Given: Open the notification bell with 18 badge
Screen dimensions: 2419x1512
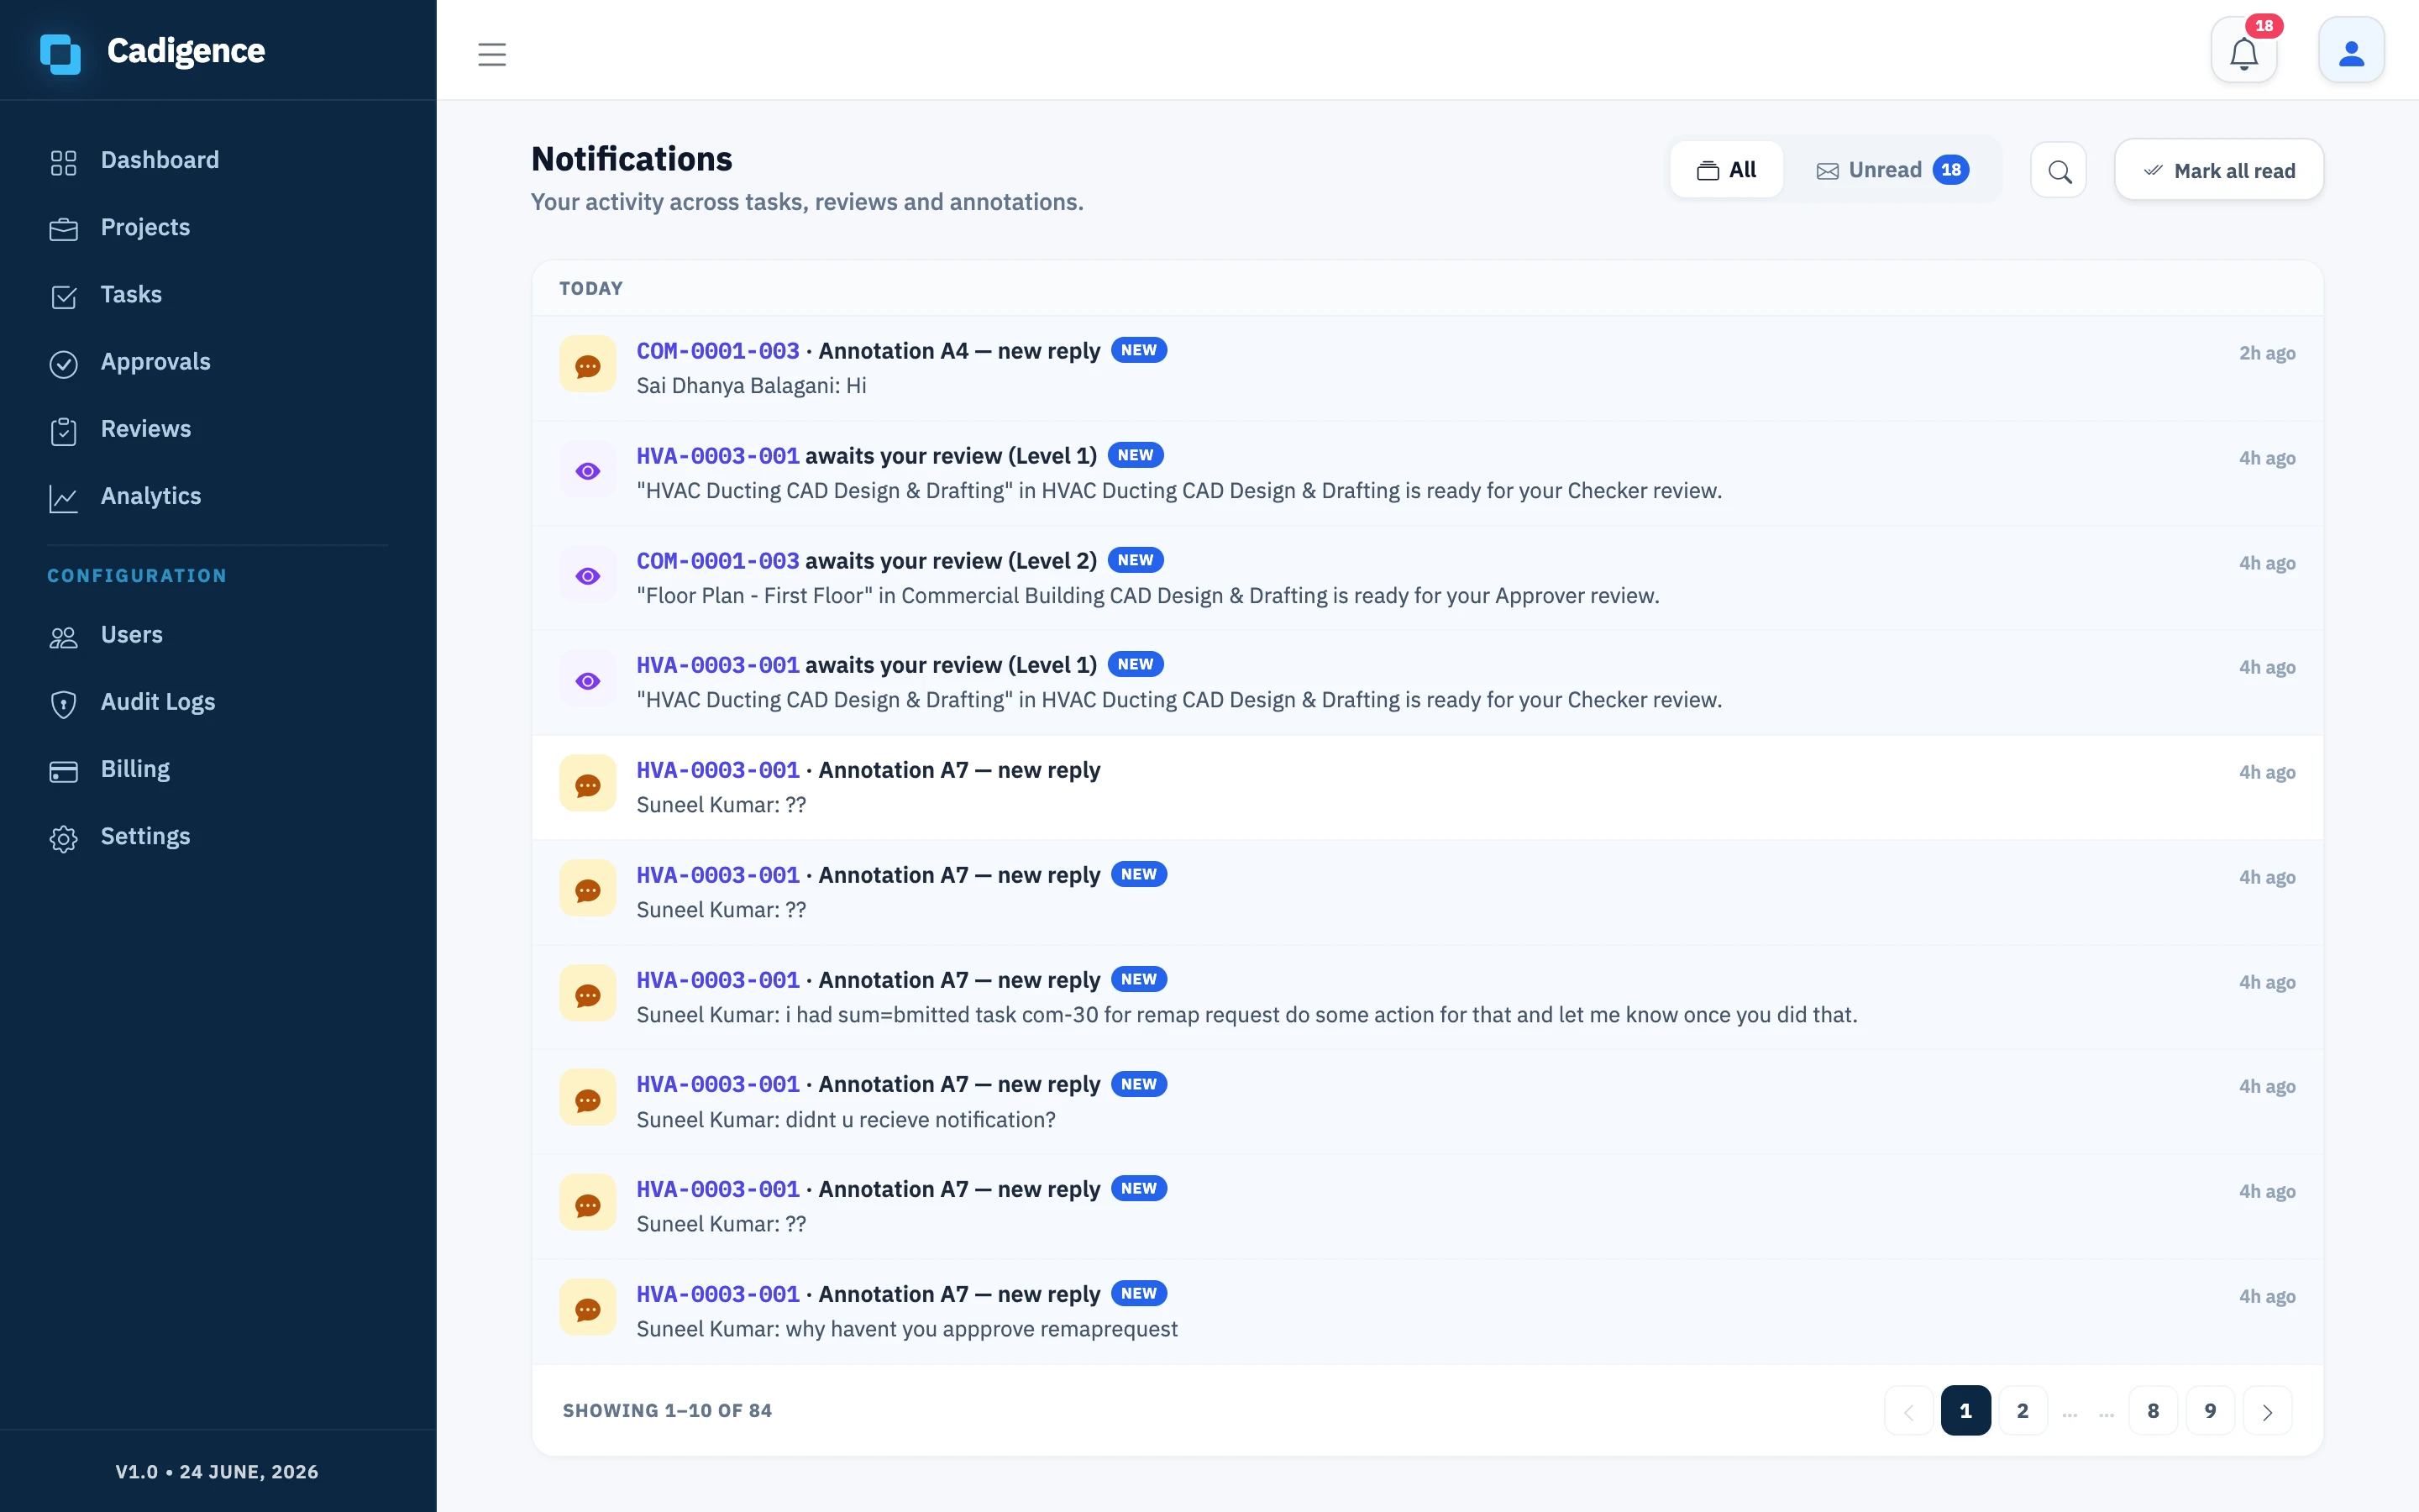Looking at the screenshot, I should [2244, 51].
